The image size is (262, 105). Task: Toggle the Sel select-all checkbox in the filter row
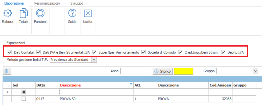(24, 92)
